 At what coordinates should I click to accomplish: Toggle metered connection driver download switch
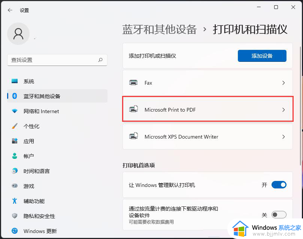279,215
